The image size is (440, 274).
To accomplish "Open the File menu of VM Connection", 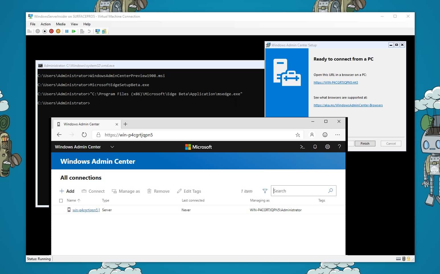I will point(33,24).
